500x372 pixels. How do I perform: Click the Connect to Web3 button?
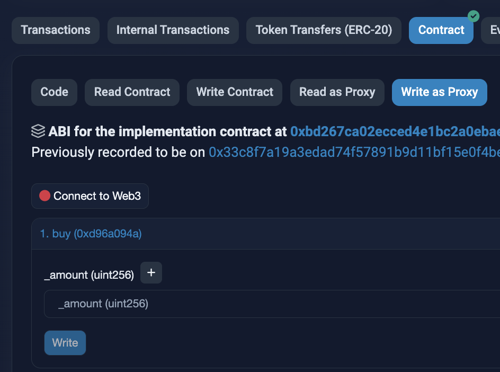[90, 196]
